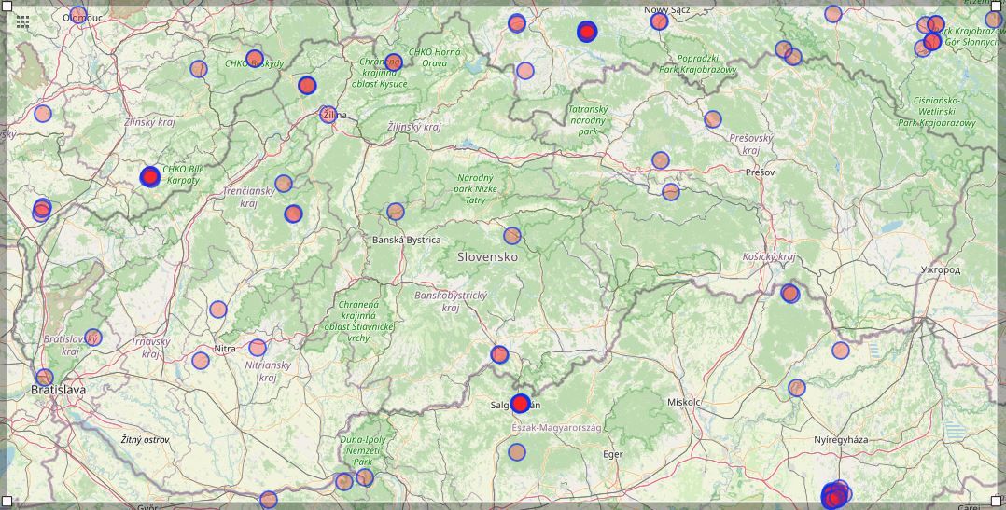Select the marker near Nowy Sącz

tap(659, 21)
